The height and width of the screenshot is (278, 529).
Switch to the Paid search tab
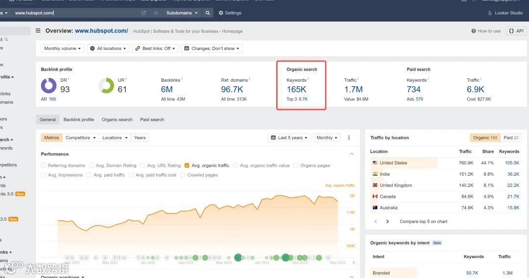point(152,119)
